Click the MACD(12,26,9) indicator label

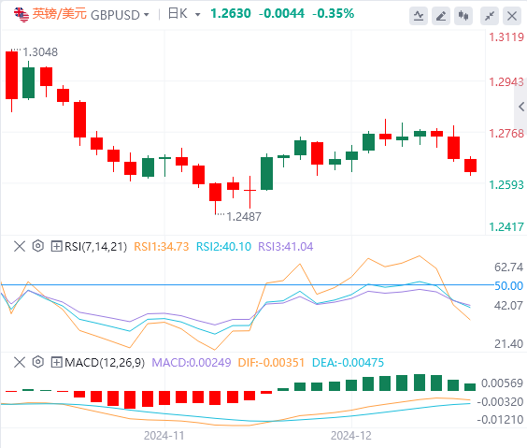point(105,363)
